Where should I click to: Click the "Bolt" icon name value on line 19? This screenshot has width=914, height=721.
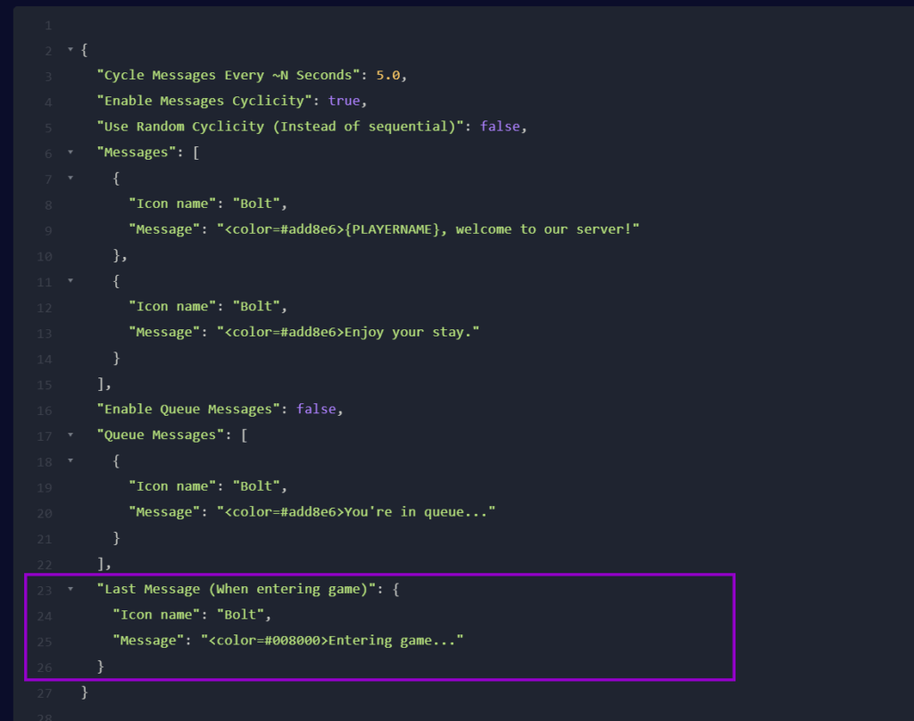256,486
